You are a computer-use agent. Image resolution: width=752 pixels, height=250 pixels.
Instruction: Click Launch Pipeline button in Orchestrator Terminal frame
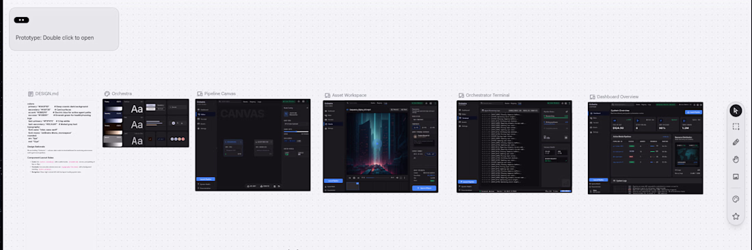tap(467, 182)
